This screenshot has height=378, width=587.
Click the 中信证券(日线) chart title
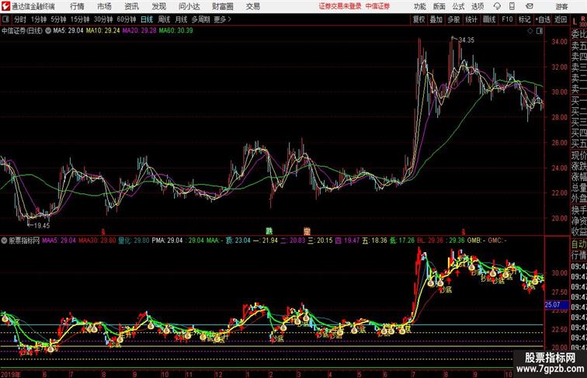(22, 31)
